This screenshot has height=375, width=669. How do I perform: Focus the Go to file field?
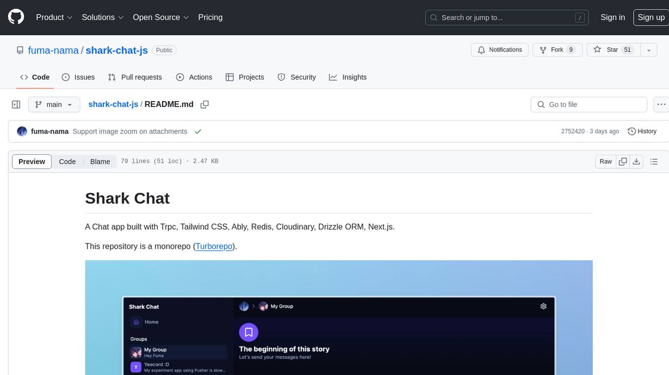pos(589,105)
